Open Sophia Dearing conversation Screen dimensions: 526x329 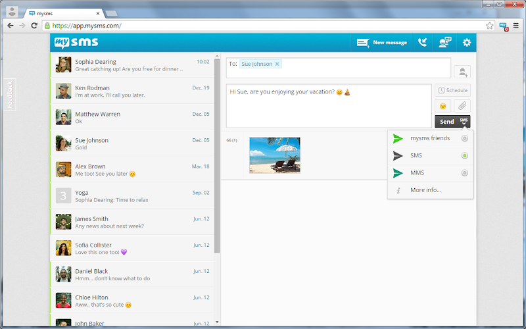coord(132,65)
